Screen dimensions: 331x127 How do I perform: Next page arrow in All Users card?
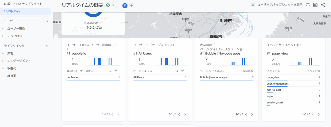pyautogui.click(x=185, y=114)
